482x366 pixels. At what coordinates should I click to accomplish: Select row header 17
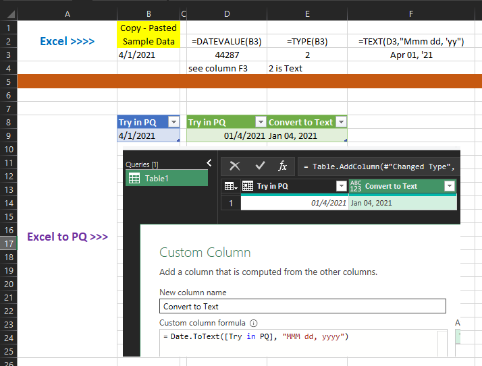pos(9,243)
